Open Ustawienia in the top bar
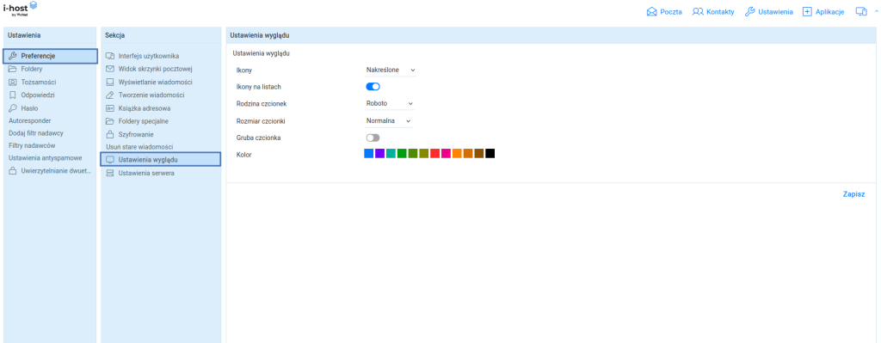Viewport: 881px width, 343px height. (x=768, y=12)
